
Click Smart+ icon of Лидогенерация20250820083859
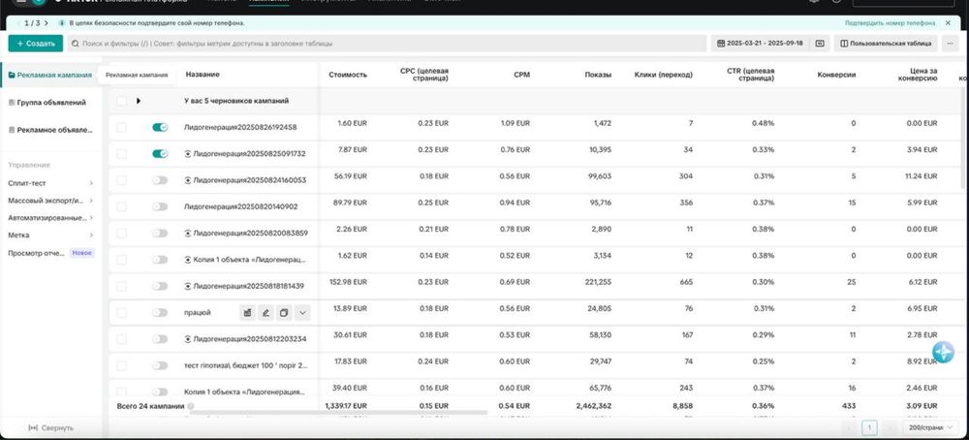click(188, 233)
